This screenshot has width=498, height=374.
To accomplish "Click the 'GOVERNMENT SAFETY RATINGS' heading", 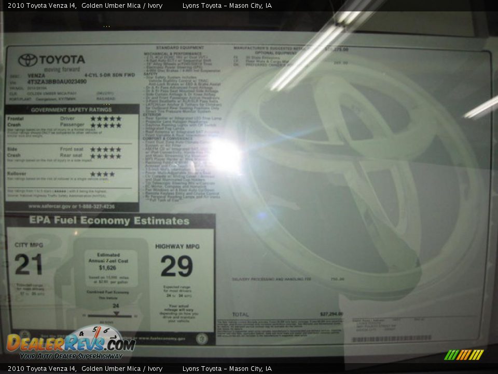I will (x=72, y=110).
